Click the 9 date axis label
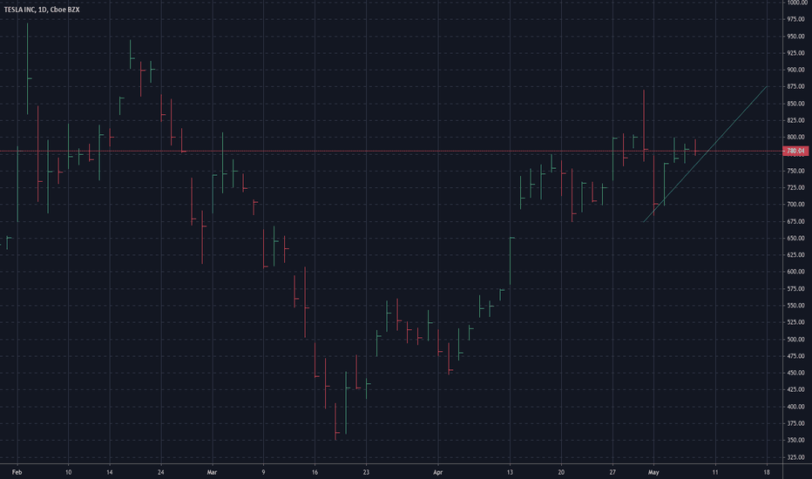Screen dimensions: 812x479 click(263, 472)
